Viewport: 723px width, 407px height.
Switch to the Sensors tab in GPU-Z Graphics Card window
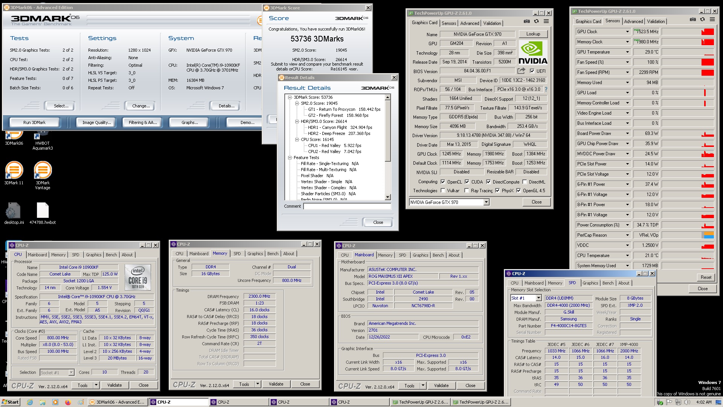[449, 23]
